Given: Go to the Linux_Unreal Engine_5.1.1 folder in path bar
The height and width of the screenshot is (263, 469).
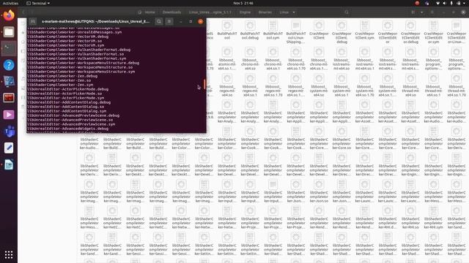Looking at the screenshot, I should pos(210,12).
